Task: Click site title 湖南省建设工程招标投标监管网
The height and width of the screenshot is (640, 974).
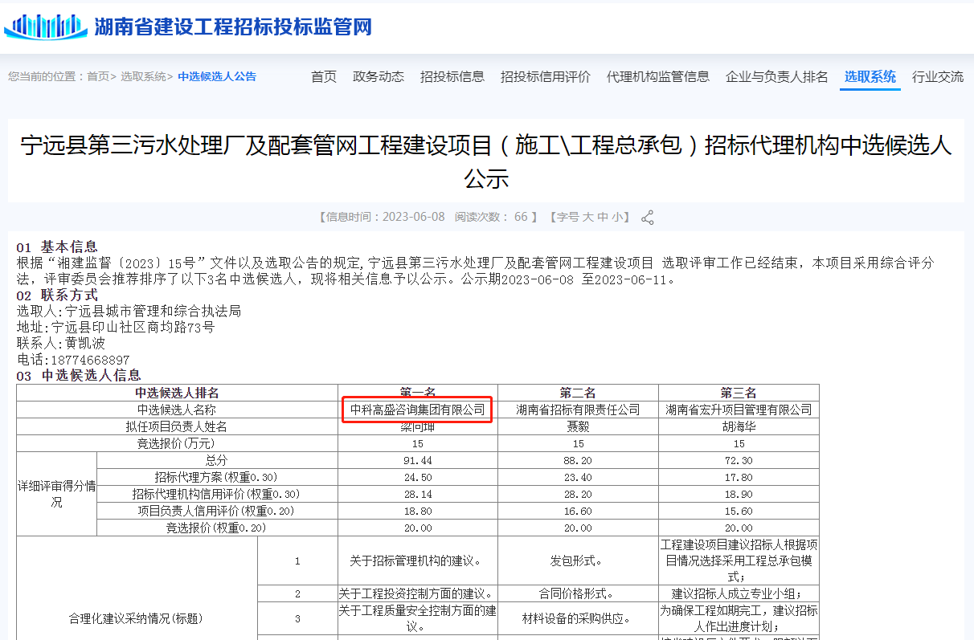Action: point(233,26)
